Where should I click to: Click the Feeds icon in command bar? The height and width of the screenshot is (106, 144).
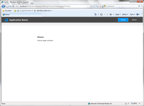click(101, 14)
